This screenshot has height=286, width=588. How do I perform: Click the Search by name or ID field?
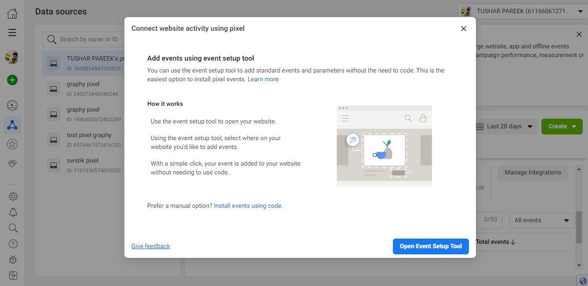pos(88,40)
